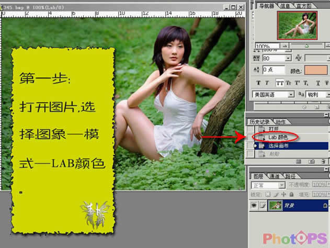330x248 pixels.
Task: Collapse the history panel with minimize button
Action: 326,115
